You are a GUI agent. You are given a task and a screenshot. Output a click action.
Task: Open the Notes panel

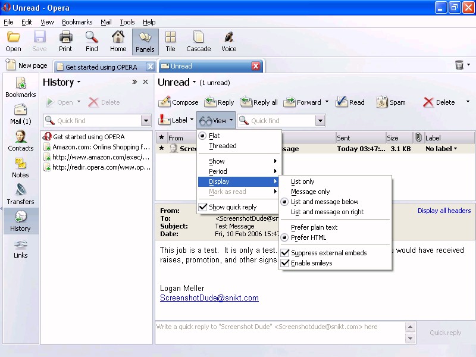point(21,168)
